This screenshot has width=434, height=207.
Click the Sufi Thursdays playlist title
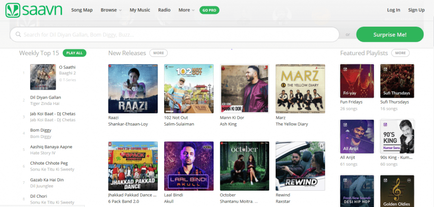click(395, 102)
